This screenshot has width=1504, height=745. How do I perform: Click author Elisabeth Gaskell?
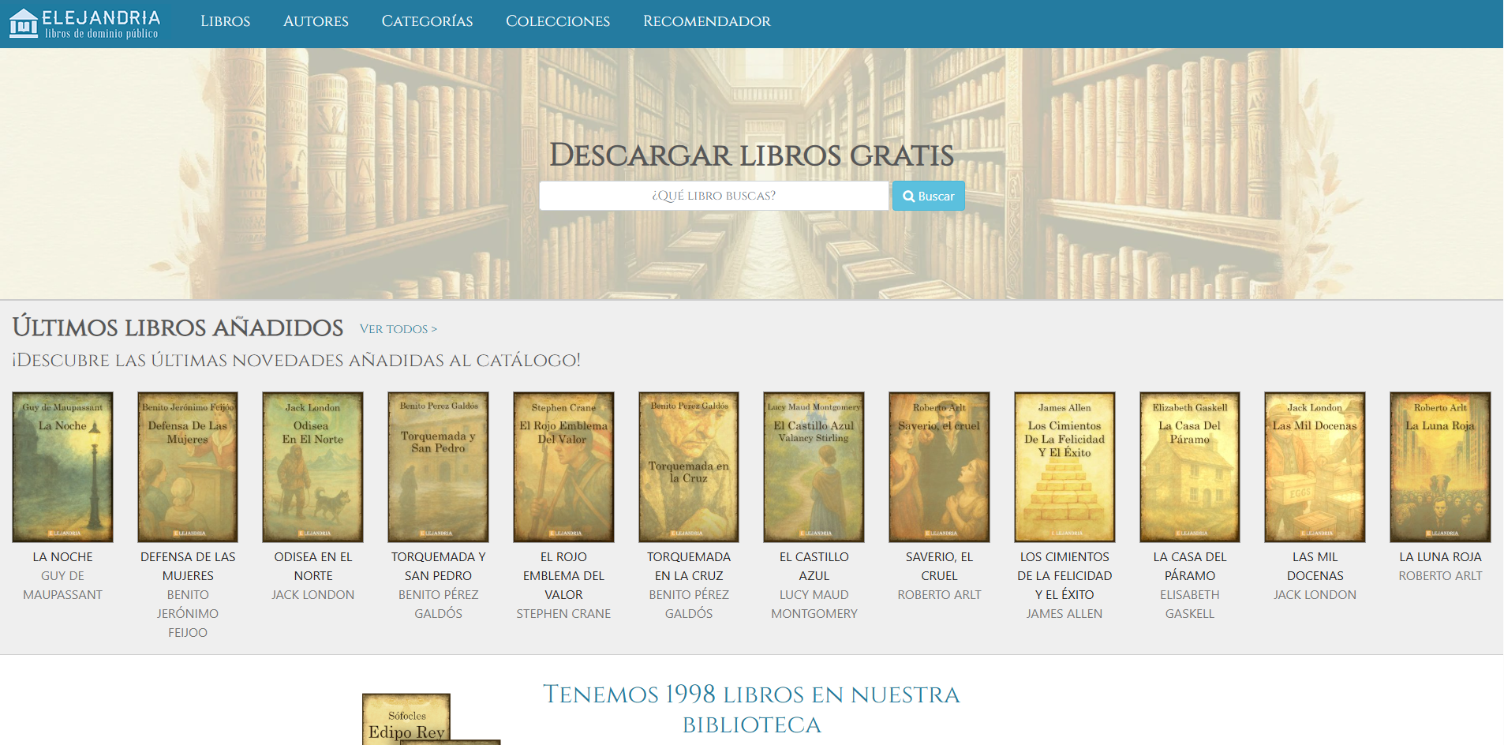point(1190,605)
